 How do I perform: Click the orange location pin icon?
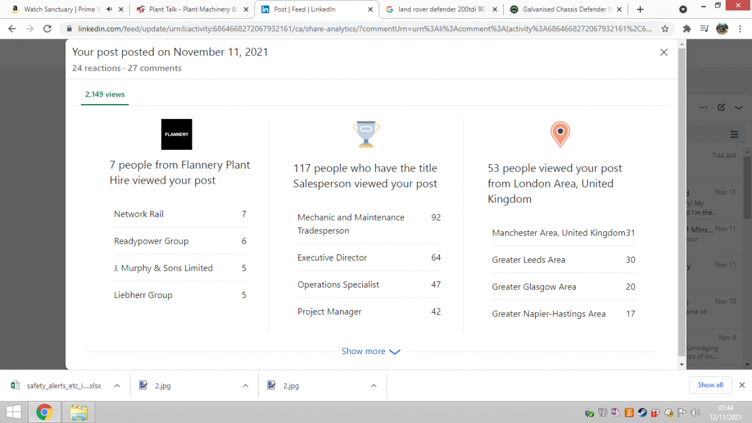pyautogui.click(x=560, y=134)
